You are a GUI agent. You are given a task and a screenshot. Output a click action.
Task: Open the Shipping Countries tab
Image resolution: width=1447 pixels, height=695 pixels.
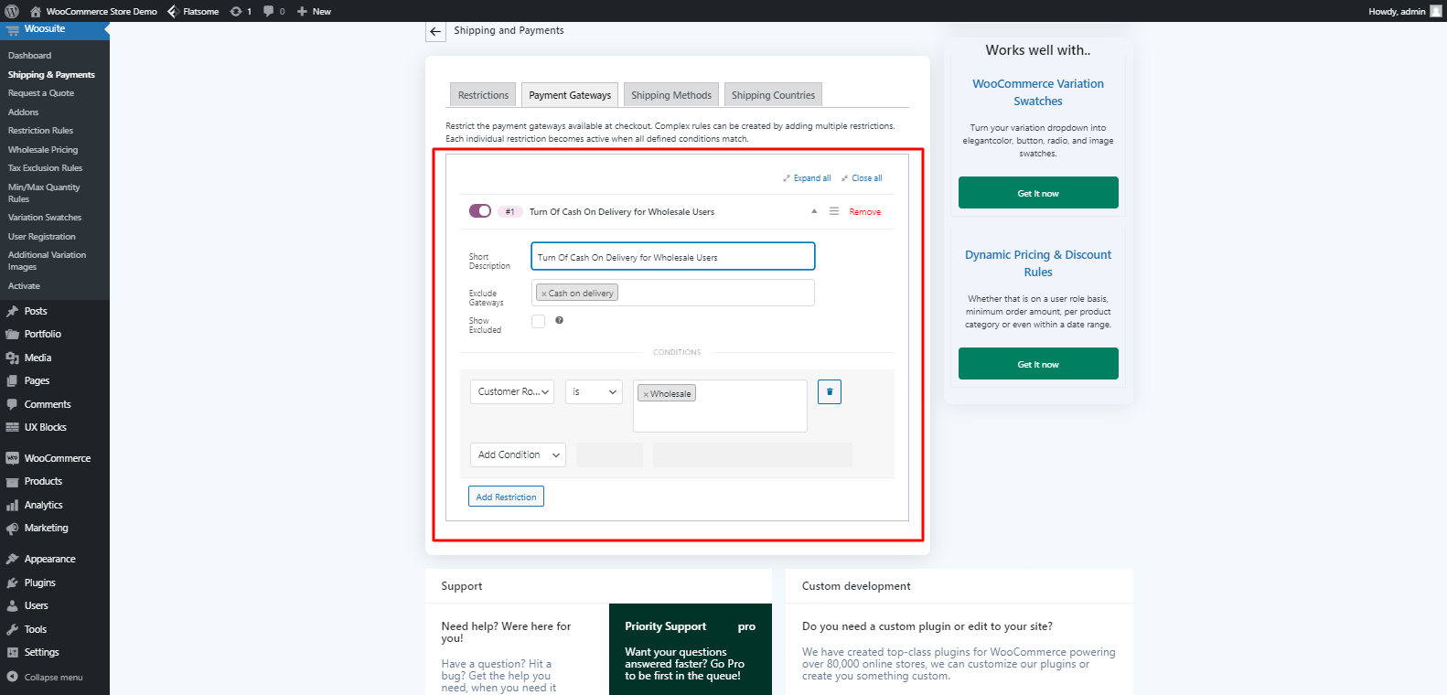click(x=773, y=95)
